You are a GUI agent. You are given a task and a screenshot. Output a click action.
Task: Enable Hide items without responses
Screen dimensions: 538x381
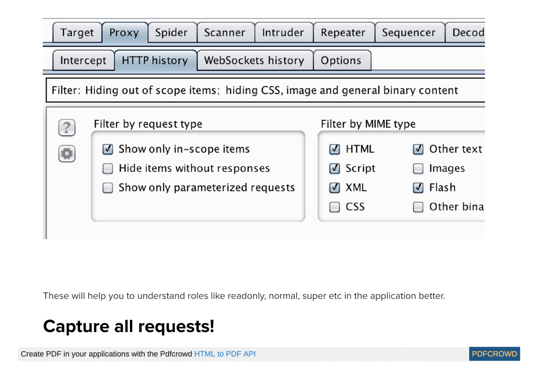click(108, 168)
